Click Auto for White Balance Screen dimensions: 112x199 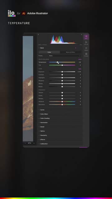point(80,59)
